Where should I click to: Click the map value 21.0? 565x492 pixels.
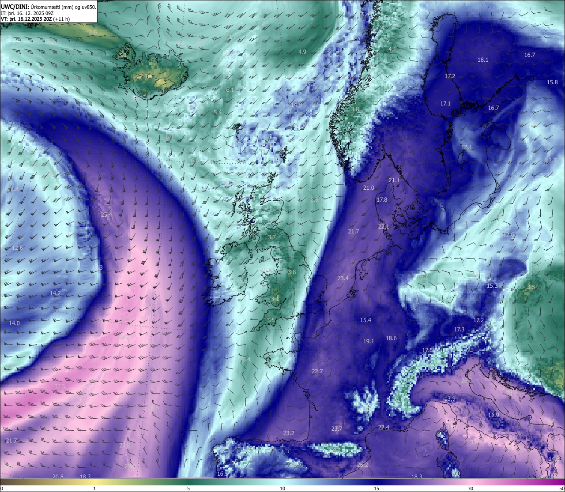[x=369, y=188]
